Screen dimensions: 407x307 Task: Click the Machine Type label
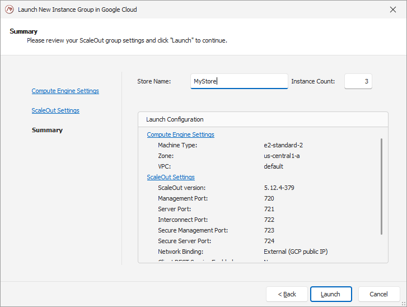(177, 145)
